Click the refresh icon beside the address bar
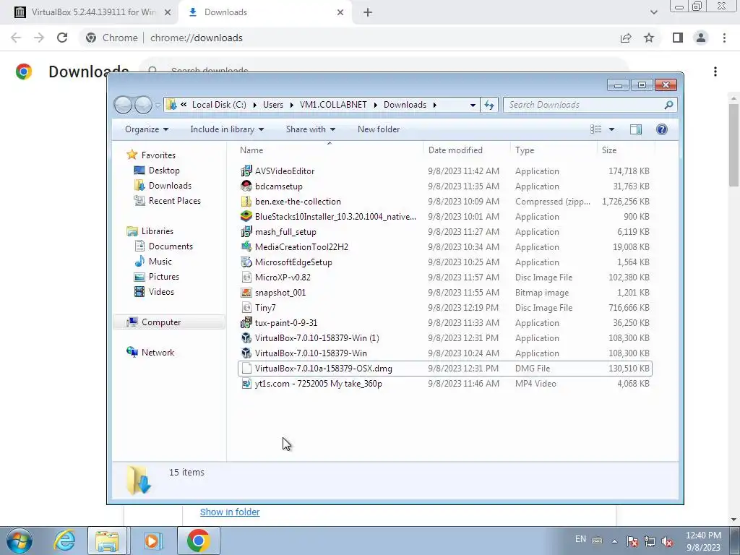 coord(489,105)
